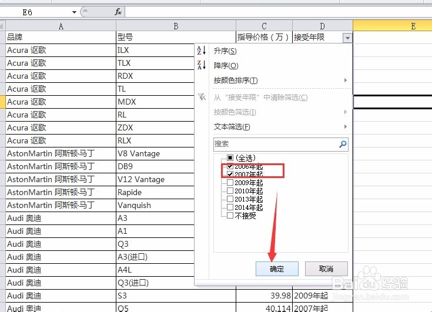Open the Name Box dropdown arrow
432x312 pixels.
pos(74,12)
